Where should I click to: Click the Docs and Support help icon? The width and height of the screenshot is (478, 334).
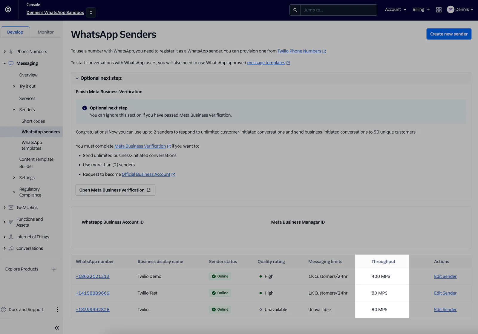(4, 310)
